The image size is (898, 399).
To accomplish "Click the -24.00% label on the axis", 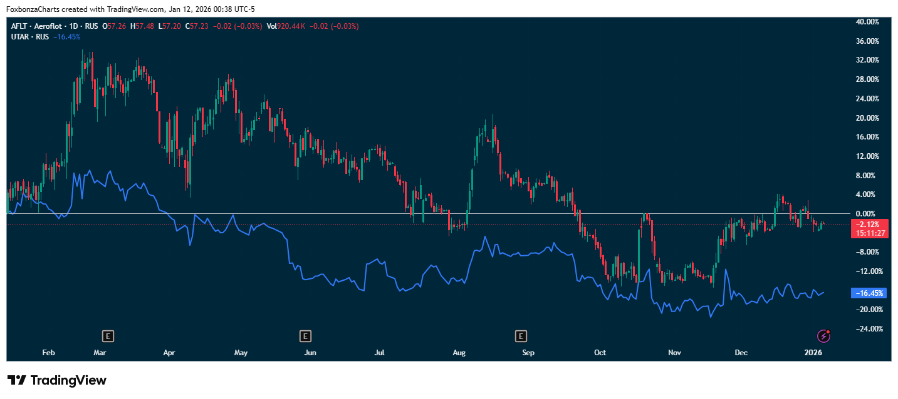I will (x=867, y=329).
